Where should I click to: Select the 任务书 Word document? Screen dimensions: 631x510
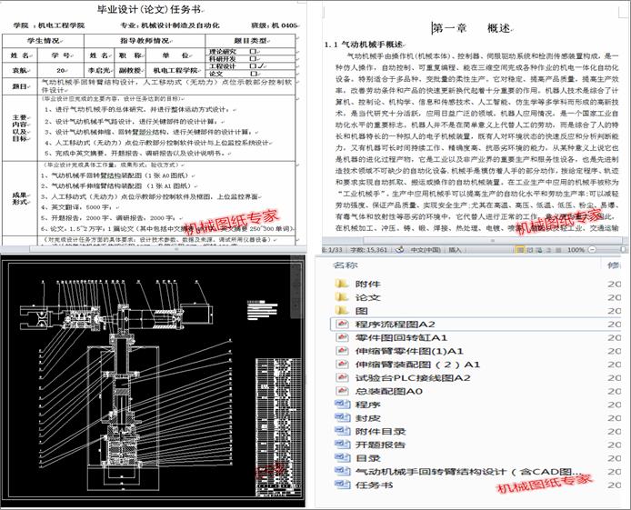[x=364, y=485]
